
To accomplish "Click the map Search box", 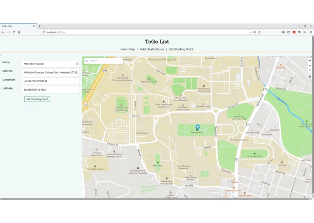I will pos(103,60).
